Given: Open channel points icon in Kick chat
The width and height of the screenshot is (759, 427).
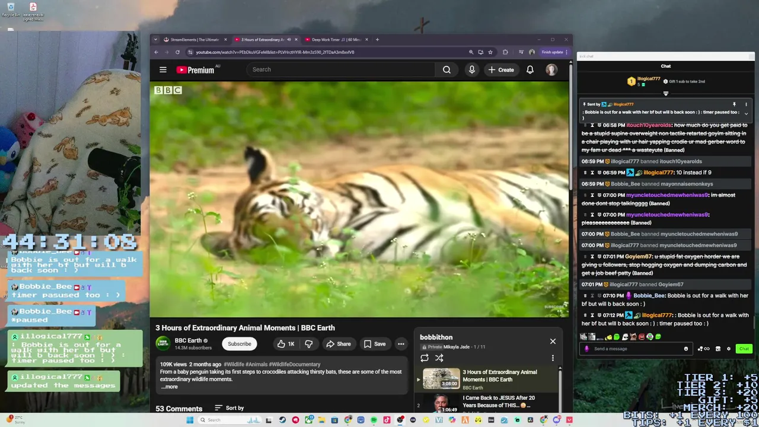Looking at the screenshot, I should 704,349.
